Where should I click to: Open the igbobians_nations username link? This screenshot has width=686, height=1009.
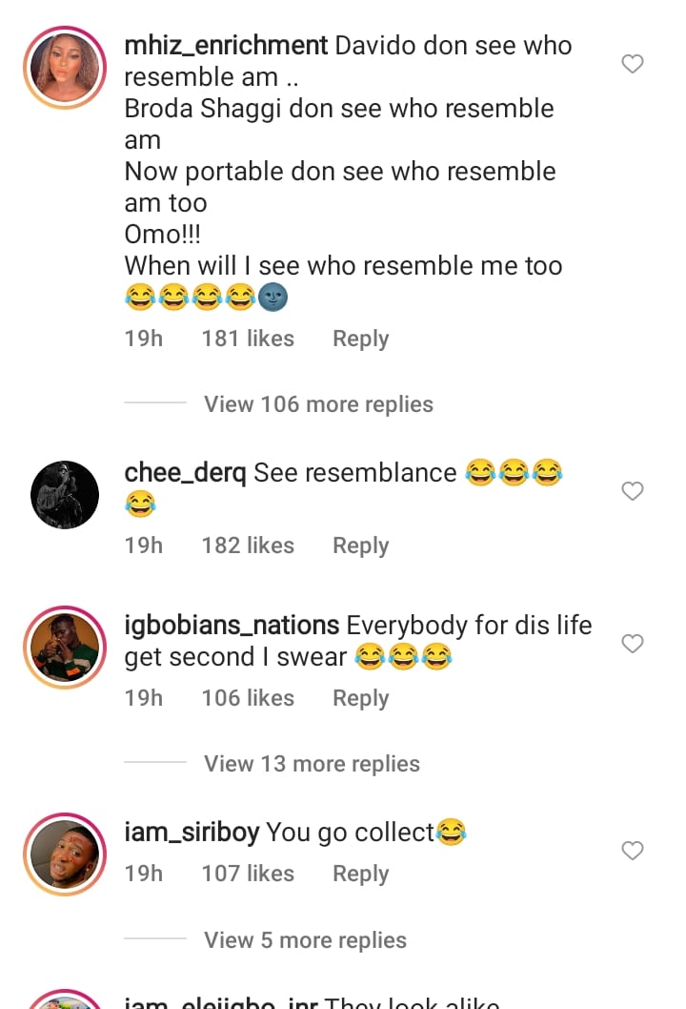pos(232,626)
